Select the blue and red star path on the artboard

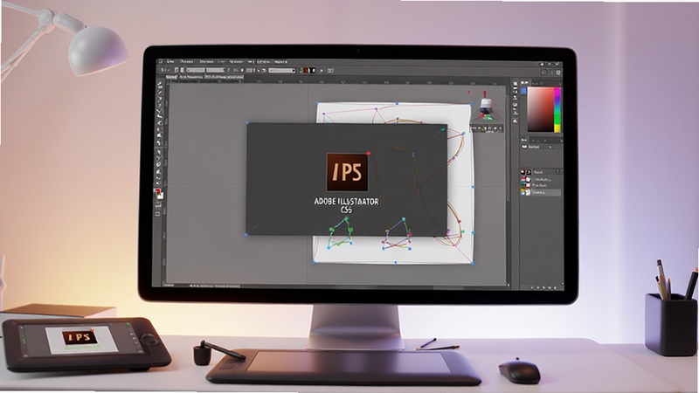pos(397,234)
